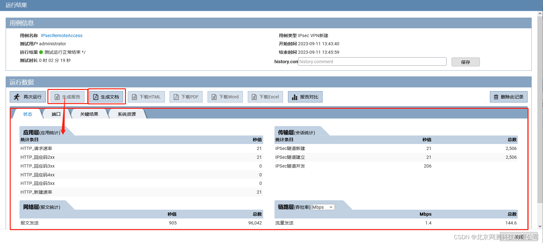Click the HTML file icon on 下载HTML
The image size is (543, 243).
(x=134, y=97)
